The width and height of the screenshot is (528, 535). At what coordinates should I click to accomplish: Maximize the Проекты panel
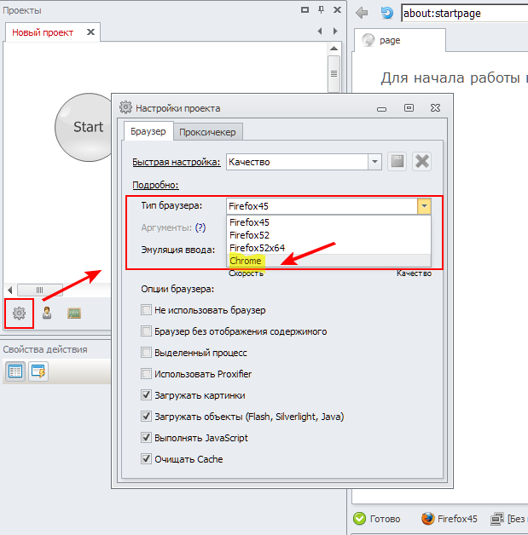(305, 10)
